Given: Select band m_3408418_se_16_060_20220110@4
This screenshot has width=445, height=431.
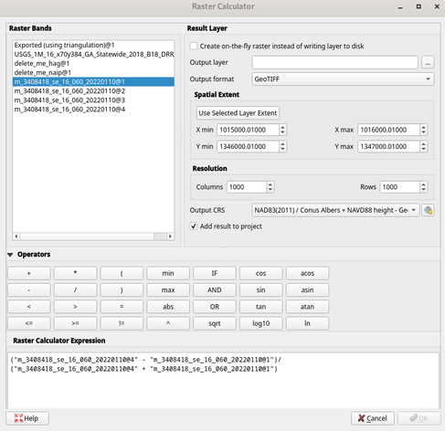Looking at the screenshot, I should coord(93,110).
